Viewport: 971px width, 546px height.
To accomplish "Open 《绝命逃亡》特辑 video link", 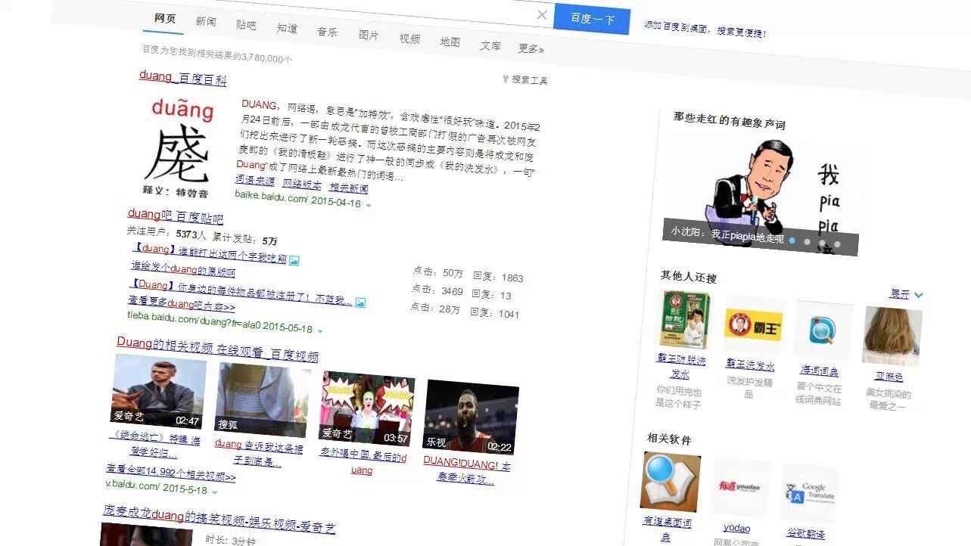I will click(154, 445).
